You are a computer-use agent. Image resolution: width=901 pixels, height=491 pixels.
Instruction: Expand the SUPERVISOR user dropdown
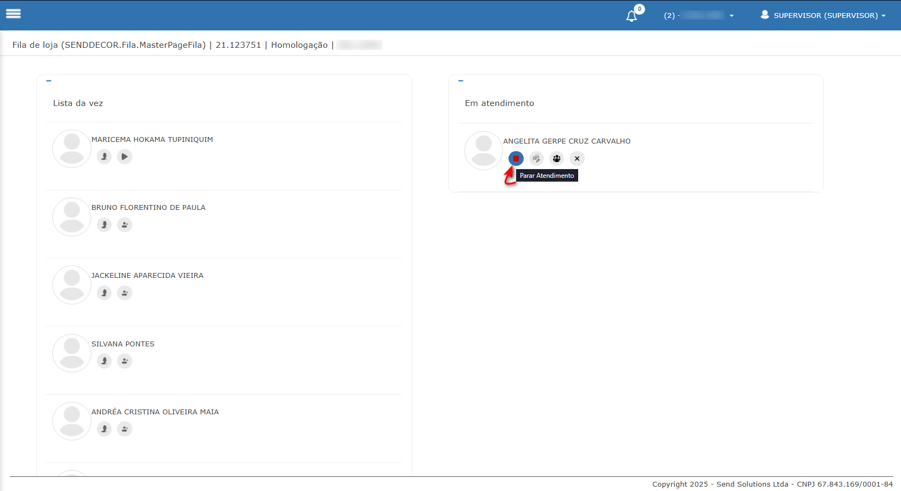824,15
